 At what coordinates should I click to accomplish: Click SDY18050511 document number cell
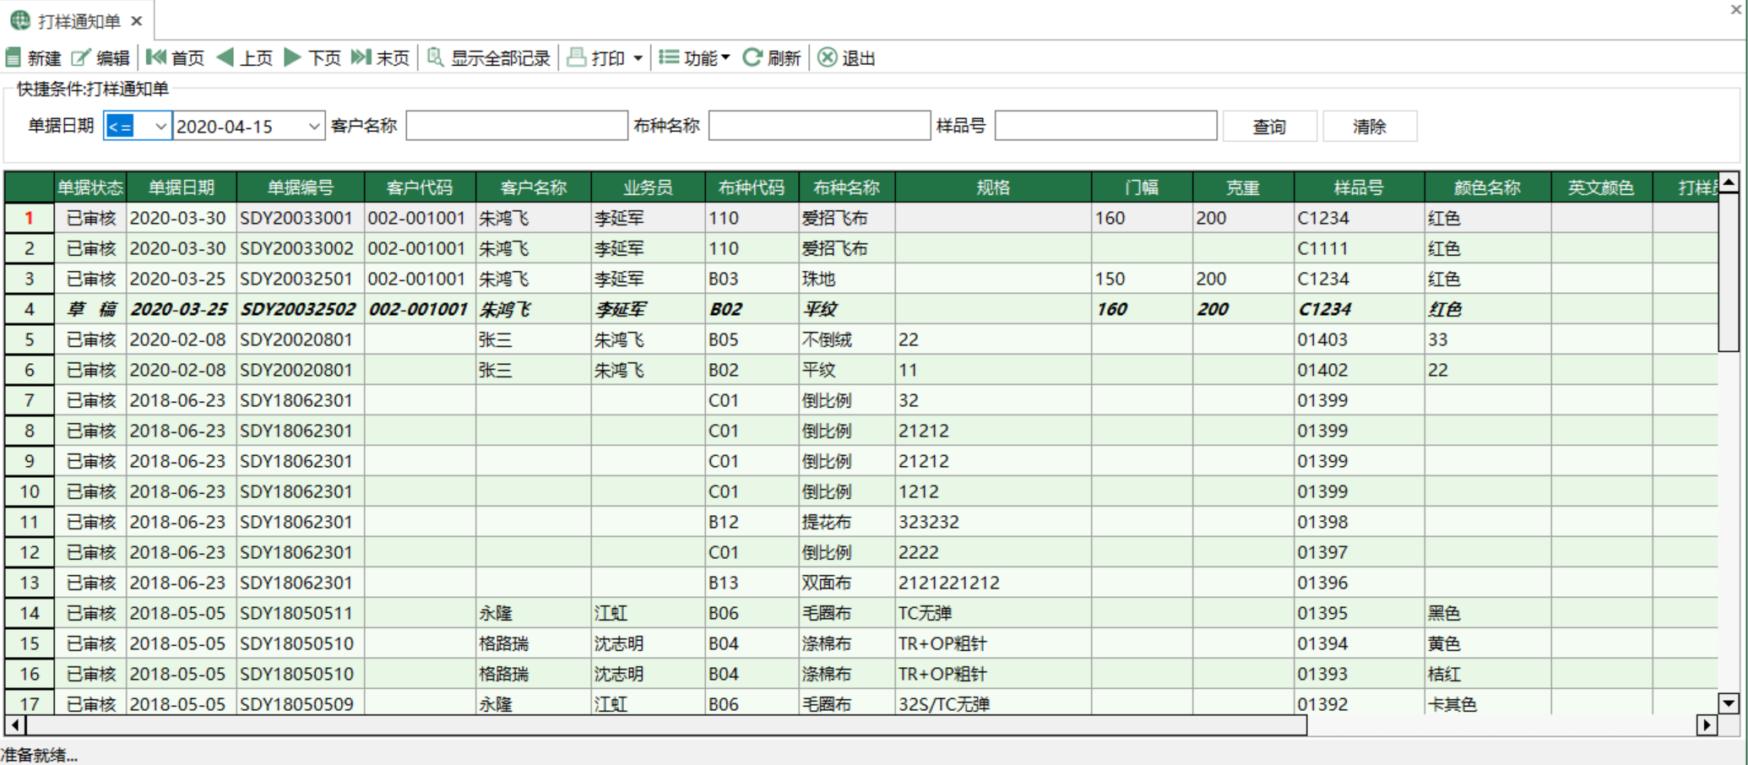(x=301, y=613)
